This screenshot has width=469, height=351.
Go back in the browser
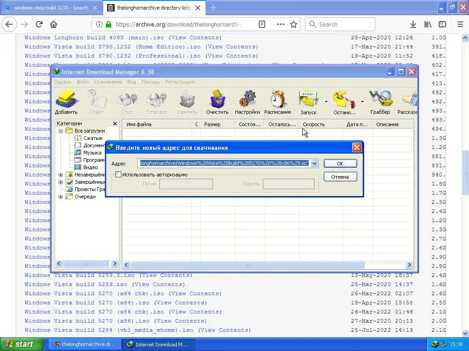(x=9, y=25)
